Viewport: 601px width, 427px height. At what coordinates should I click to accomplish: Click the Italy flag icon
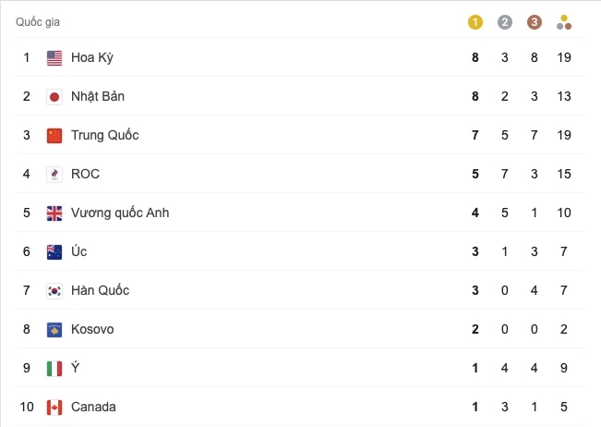54,369
